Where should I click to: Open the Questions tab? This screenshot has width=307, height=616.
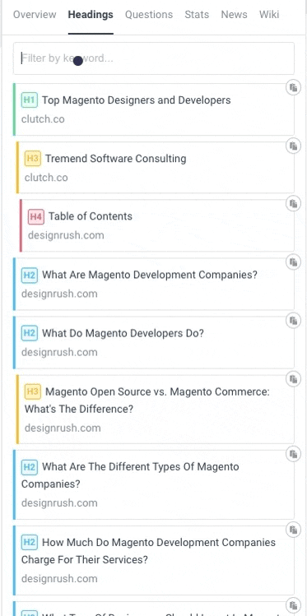(x=149, y=15)
